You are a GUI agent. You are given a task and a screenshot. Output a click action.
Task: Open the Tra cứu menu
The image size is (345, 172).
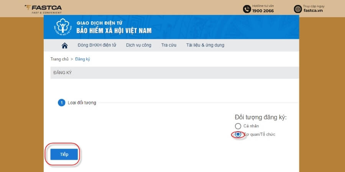click(x=169, y=45)
